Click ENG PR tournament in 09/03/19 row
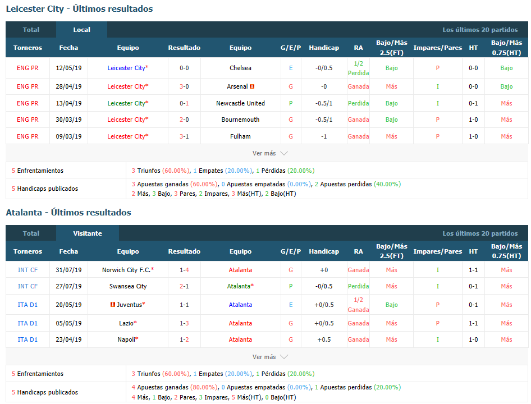Screen dimensions: 531x404 tap(28, 136)
